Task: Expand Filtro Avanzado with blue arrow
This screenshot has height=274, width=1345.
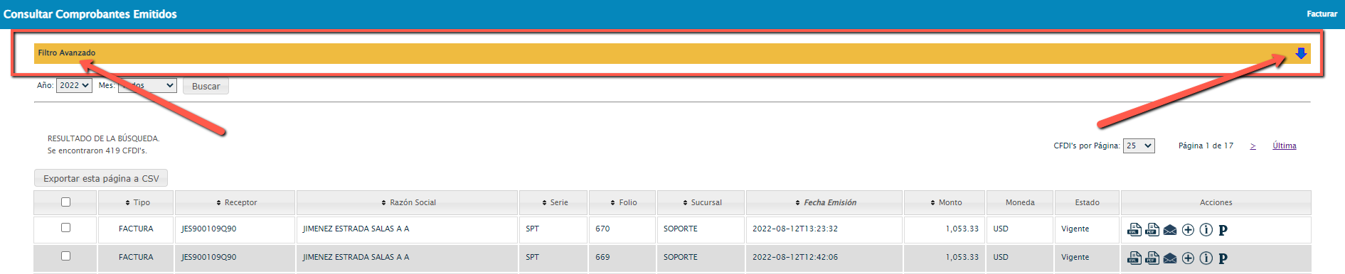Action: click(x=1301, y=53)
